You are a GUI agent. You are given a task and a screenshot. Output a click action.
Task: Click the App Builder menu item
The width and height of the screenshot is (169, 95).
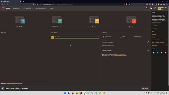click(16, 8)
